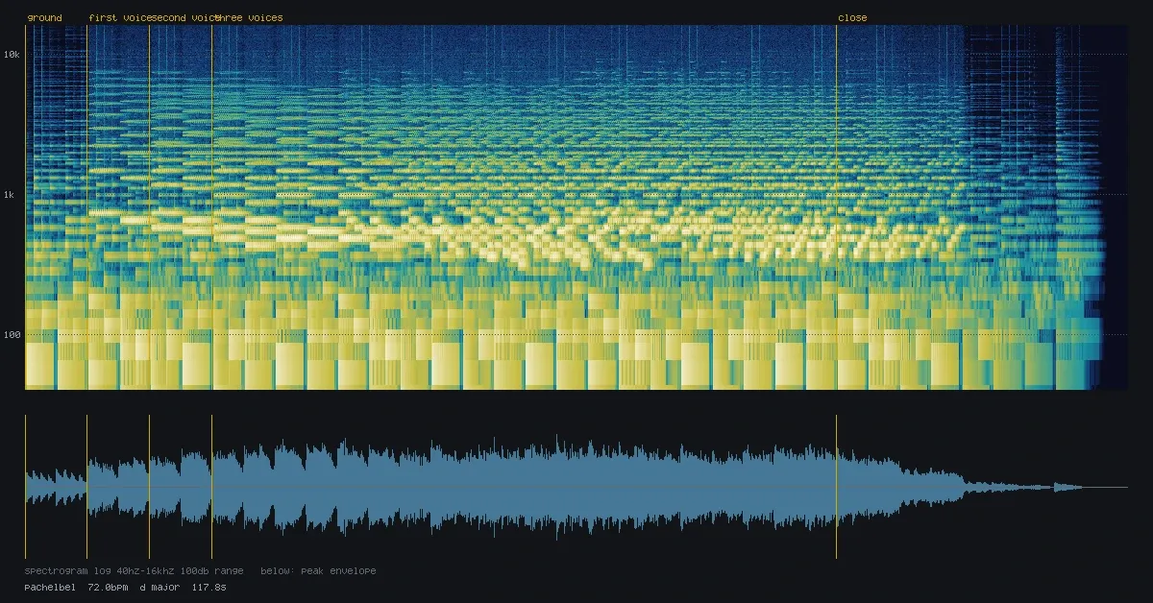Click the close marker line in the waveform

point(837,487)
